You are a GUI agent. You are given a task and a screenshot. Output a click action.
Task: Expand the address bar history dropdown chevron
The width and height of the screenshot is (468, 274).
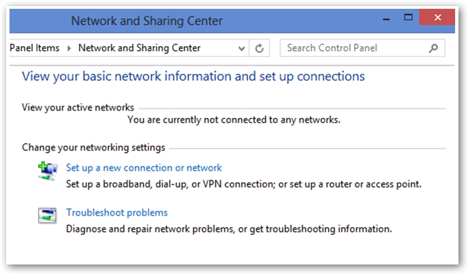point(241,48)
